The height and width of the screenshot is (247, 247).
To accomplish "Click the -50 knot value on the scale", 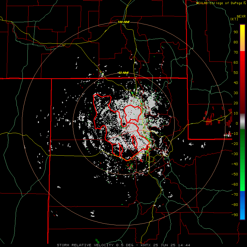I will tap(235, 174).
